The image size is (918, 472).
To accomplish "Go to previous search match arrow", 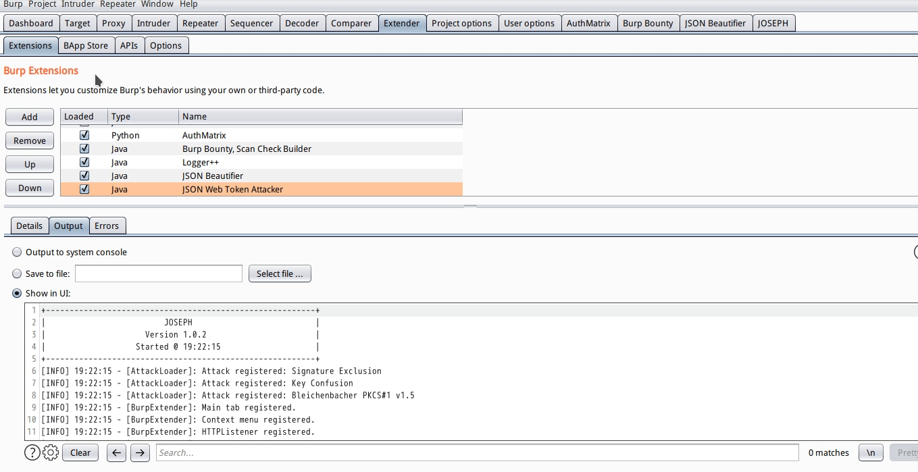I will pyautogui.click(x=117, y=452).
